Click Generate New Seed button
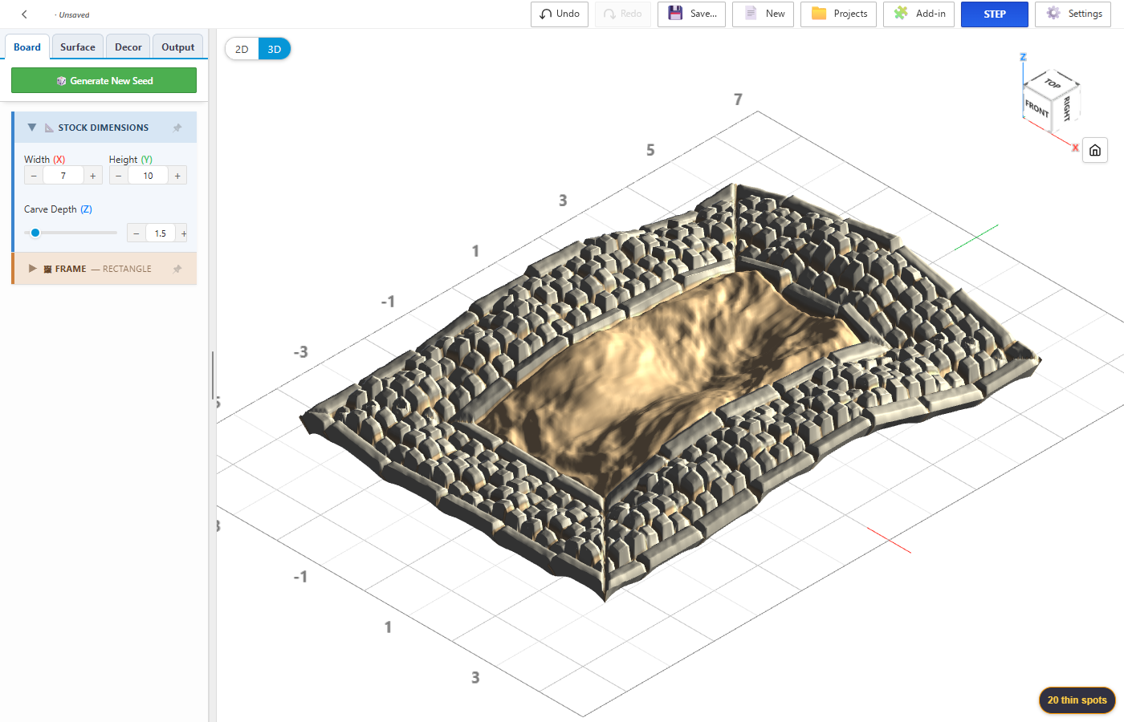Image resolution: width=1124 pixels, height=722 pixels. (x=104, y=80)
